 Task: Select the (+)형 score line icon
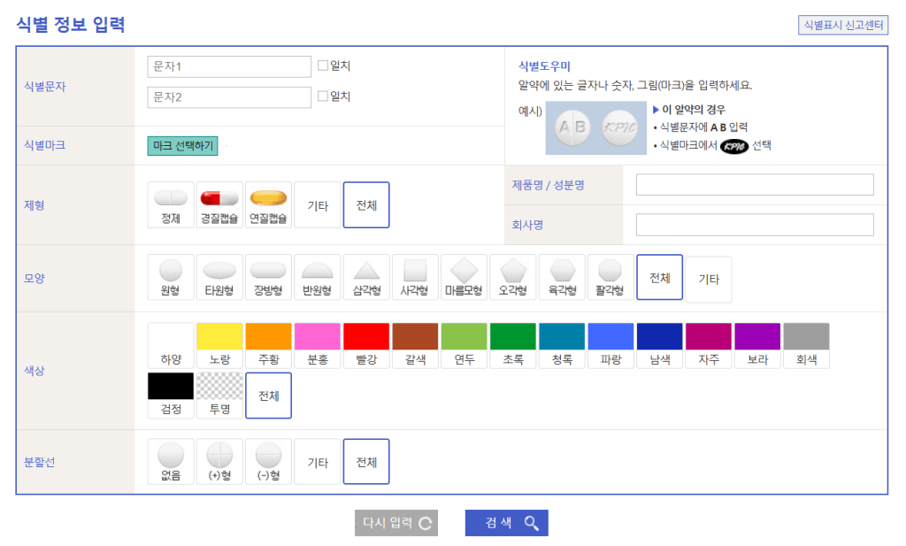219,462
